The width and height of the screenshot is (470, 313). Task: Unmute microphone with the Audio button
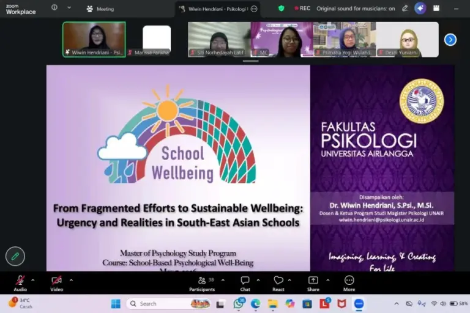pyautogui.click(x=20, y=283)
